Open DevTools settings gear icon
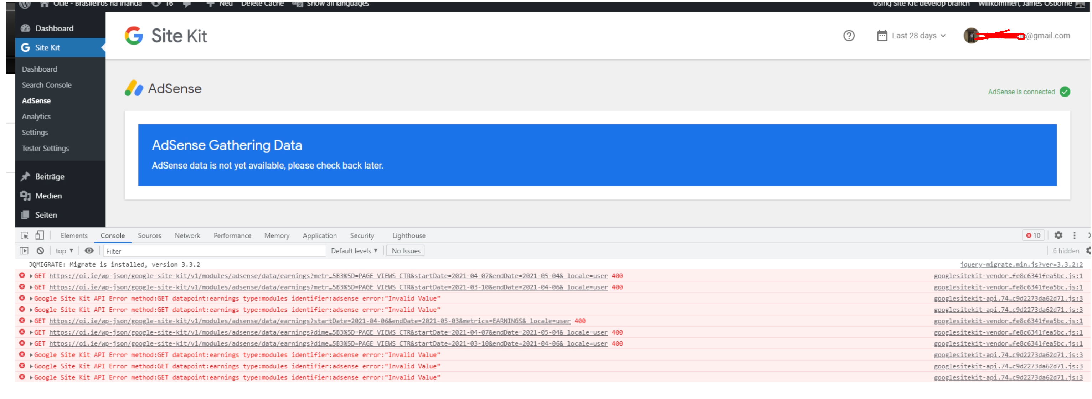The height and width of the screenshot is (399, 1092). coord(1058,235)
